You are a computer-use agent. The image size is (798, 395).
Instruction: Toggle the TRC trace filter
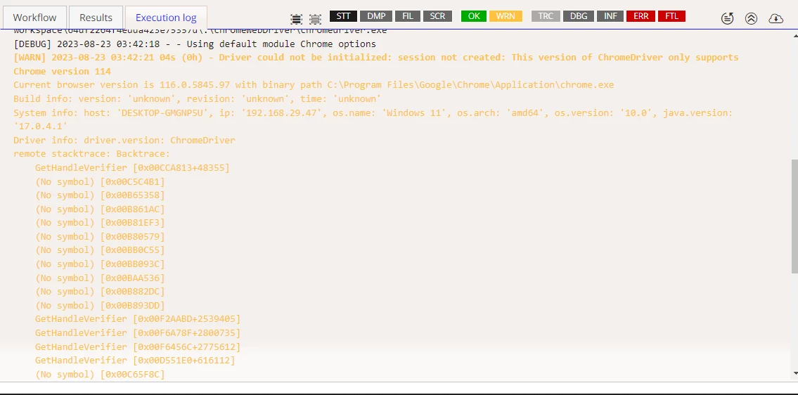coord(546,16)
